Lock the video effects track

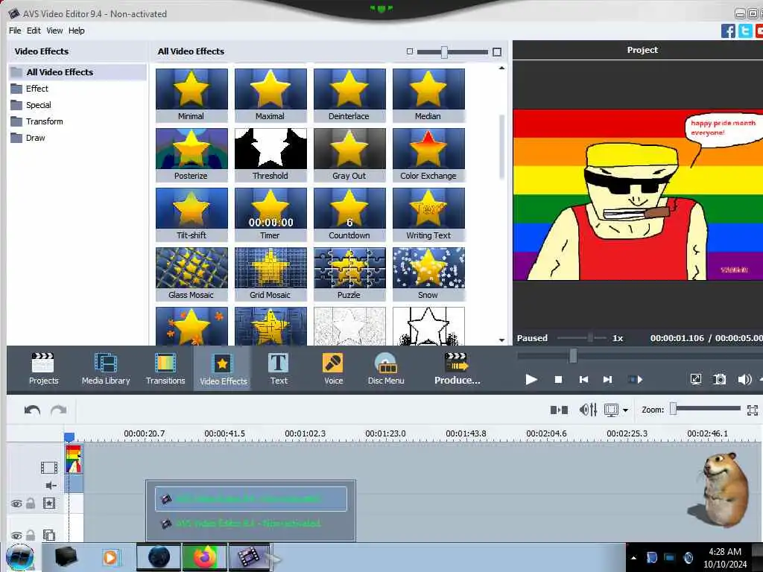[x=31, y=503]
